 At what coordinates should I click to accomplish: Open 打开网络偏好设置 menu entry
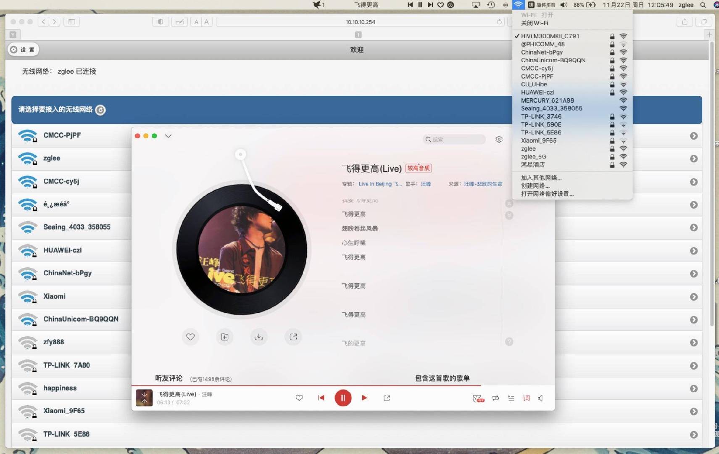(572, 194)
